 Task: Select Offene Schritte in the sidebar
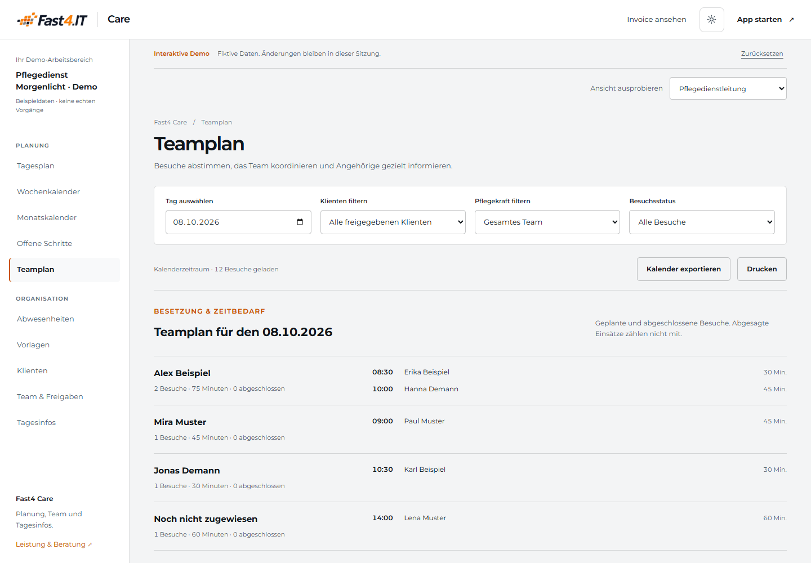pos(65,244)
